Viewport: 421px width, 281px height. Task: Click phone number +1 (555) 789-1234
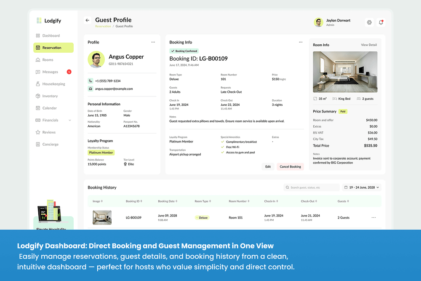click(x=108, y=81)
